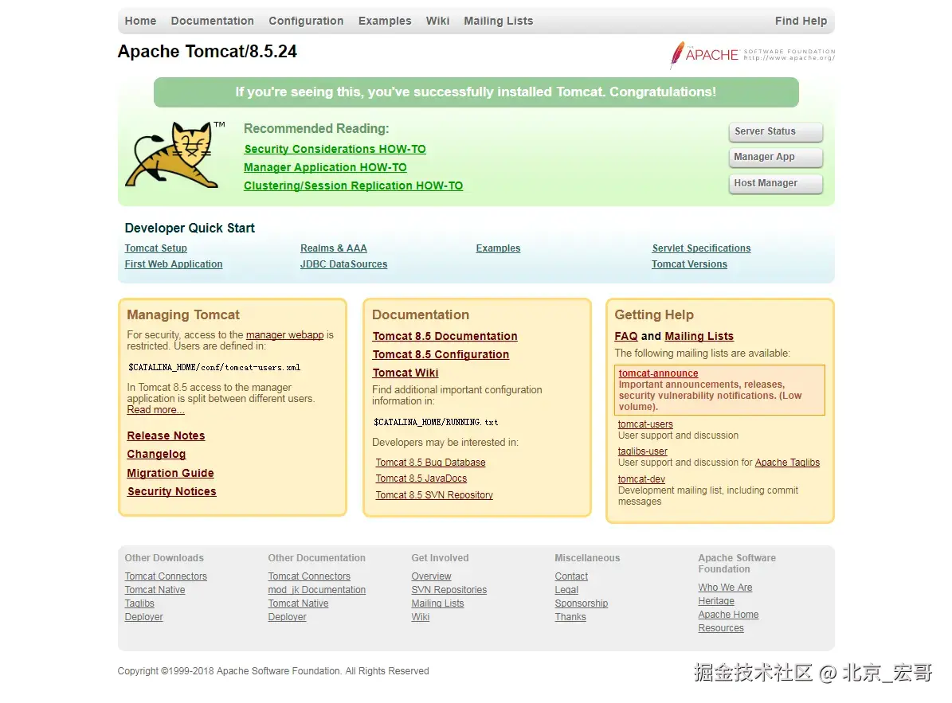Open Apache Taglibs link
This screenshot has height=703, width=952.
(787, 463)
